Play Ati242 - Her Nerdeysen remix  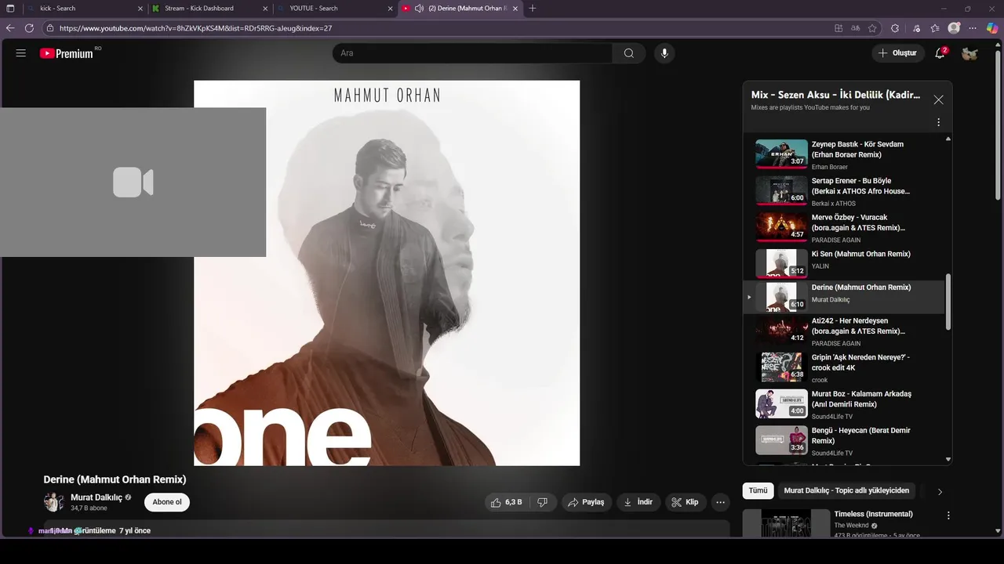pyautogui.click(x=844, y=331)
